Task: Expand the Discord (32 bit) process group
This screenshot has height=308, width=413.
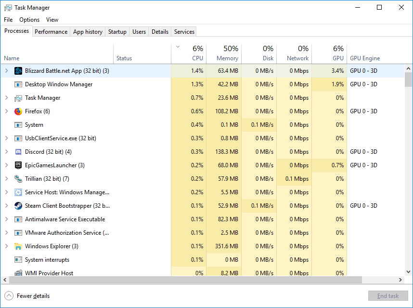Action: (x=7, y=152)
